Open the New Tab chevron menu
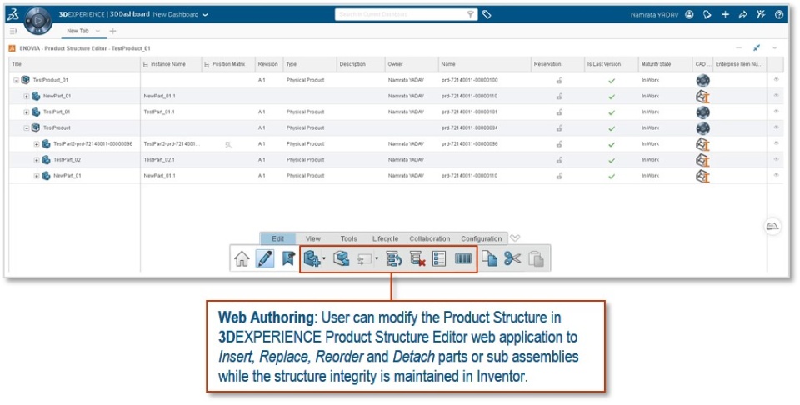Viewport: 800px width, 405px height. (98, 31)
